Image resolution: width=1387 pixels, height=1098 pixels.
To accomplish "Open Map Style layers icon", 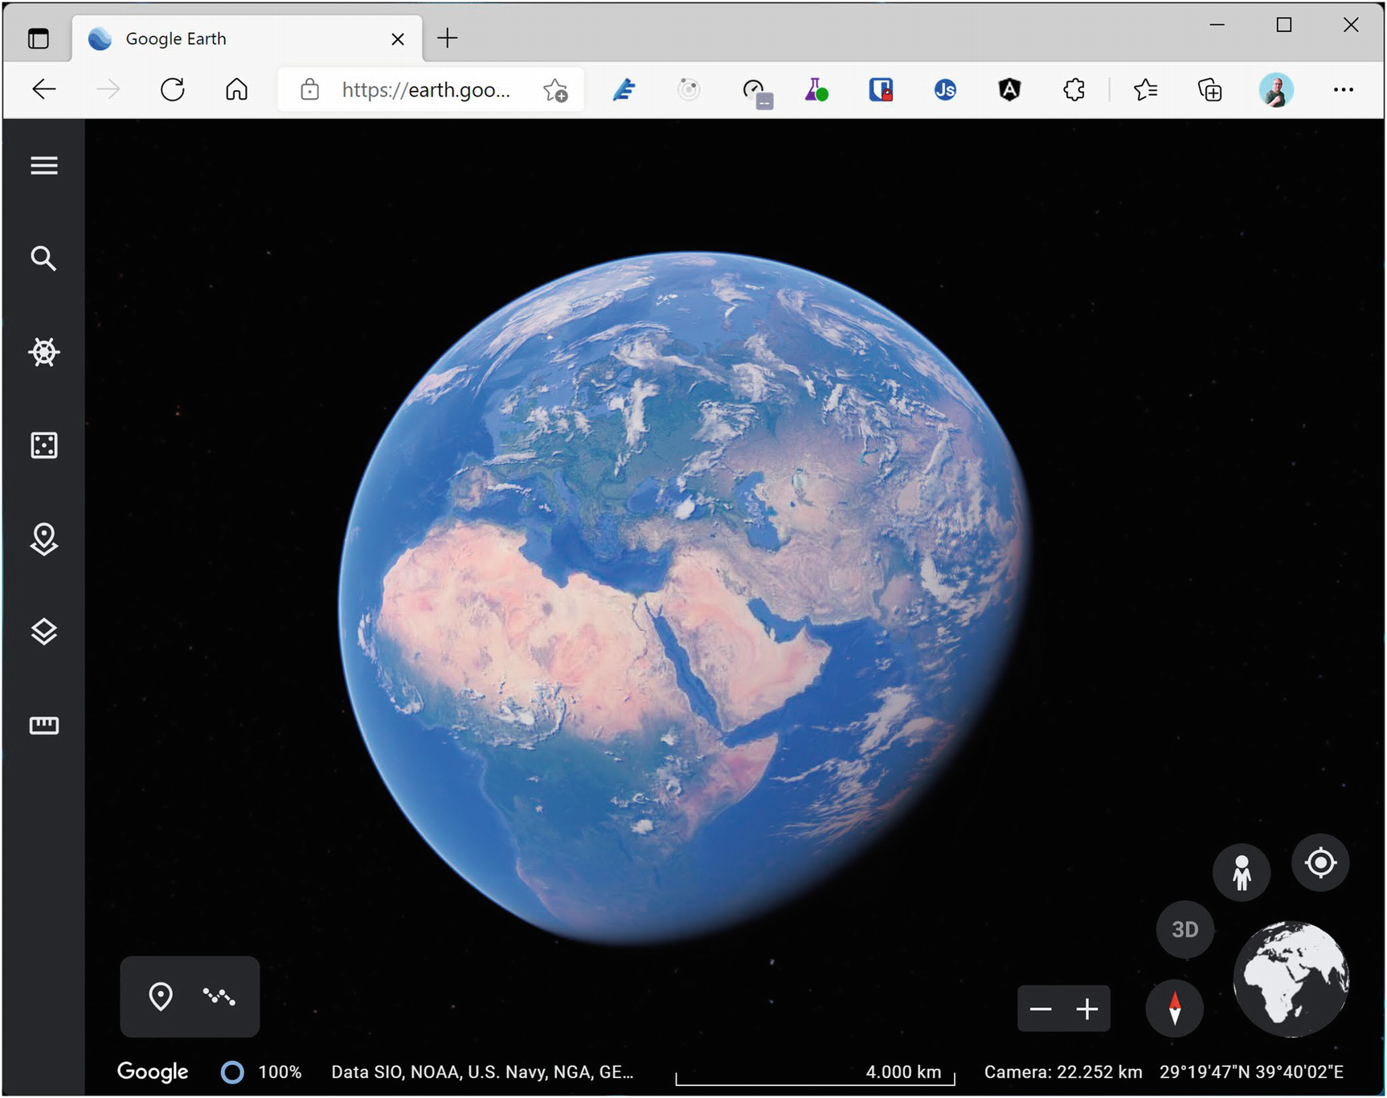I will [44, 632].
